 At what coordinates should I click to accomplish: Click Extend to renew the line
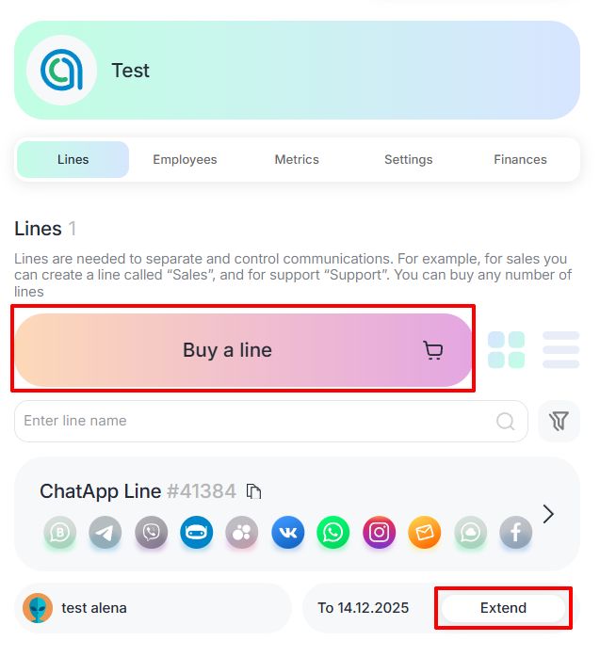click(x=503, y=608)
